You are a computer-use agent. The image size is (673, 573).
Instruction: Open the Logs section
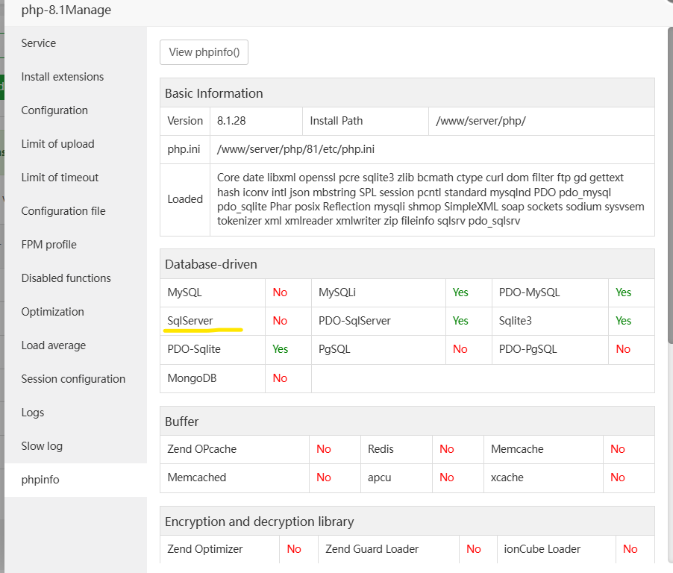coord(33,413)
